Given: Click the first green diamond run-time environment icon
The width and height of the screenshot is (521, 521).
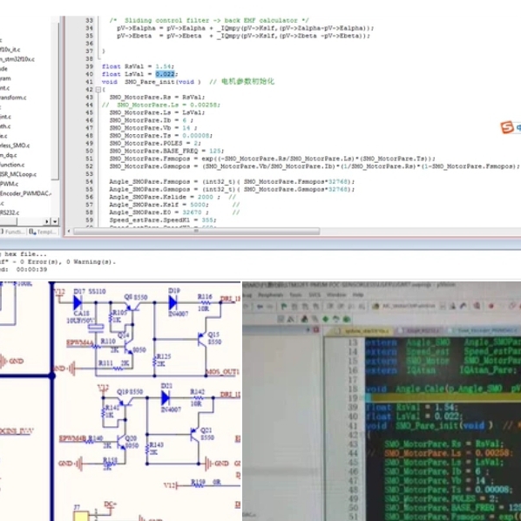Looking at the screenshot, I should coord(325,320).
